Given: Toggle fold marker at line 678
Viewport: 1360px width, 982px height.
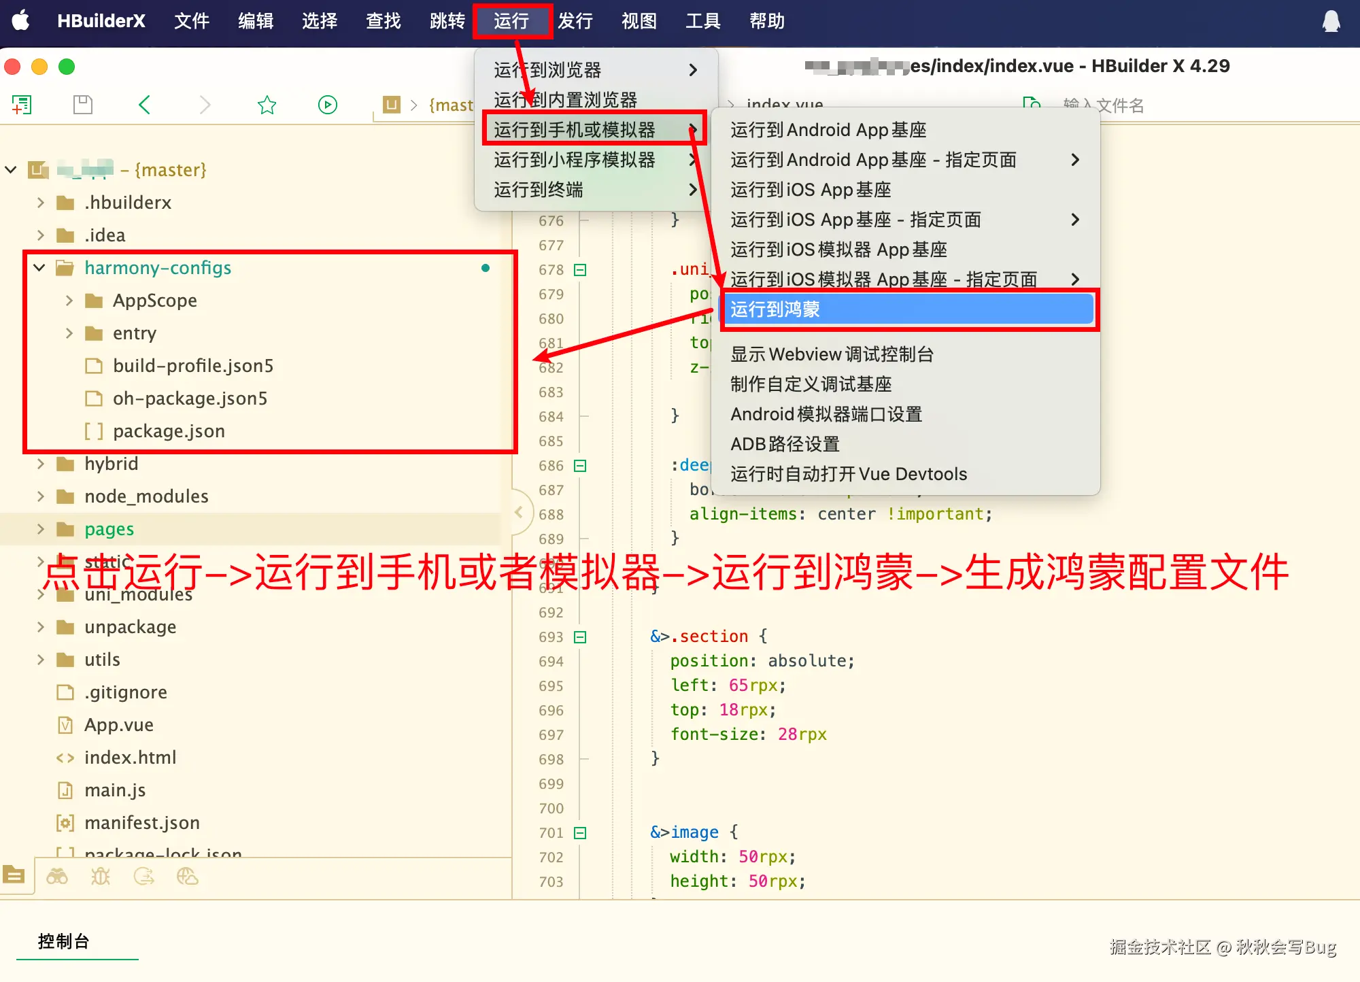Looking at the screenshot, I should (x=580, y=270).
